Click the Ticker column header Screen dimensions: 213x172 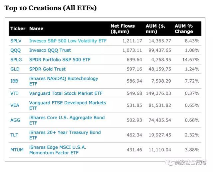[18, 29]
